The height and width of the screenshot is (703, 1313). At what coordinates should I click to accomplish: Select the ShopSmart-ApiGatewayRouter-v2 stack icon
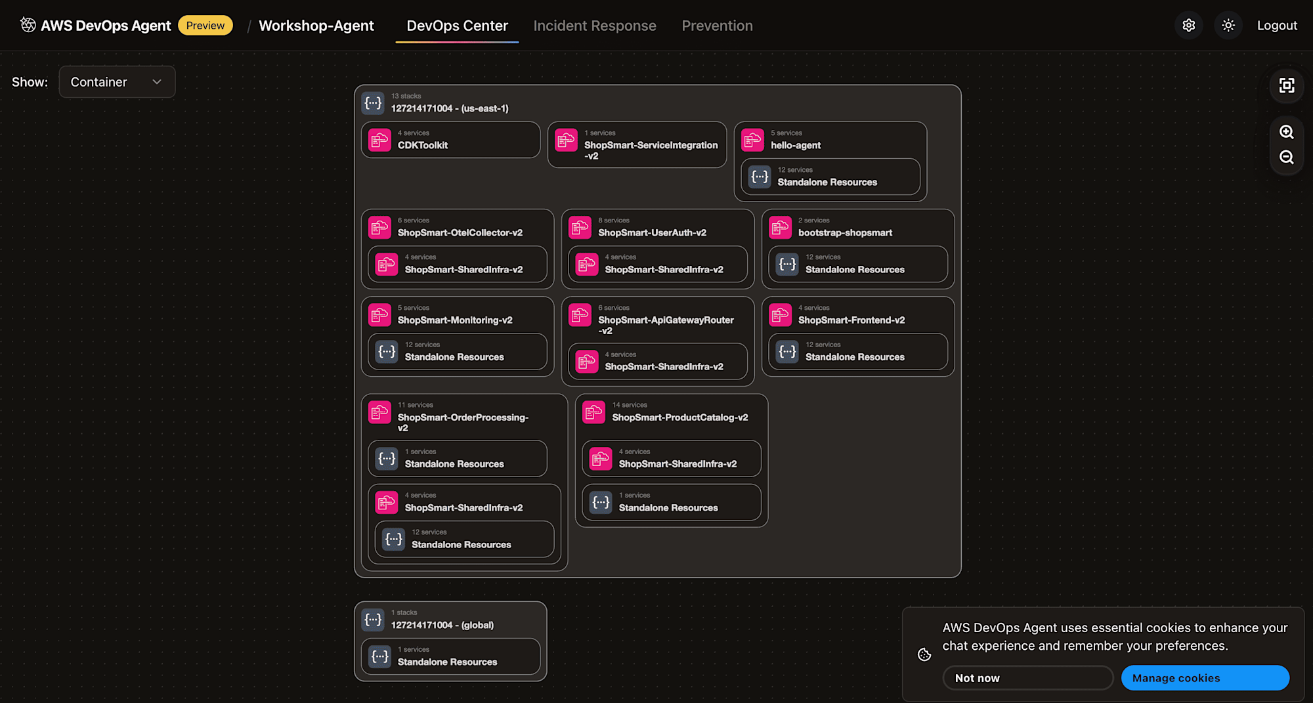pyautogui.click(x=580, y=314)
